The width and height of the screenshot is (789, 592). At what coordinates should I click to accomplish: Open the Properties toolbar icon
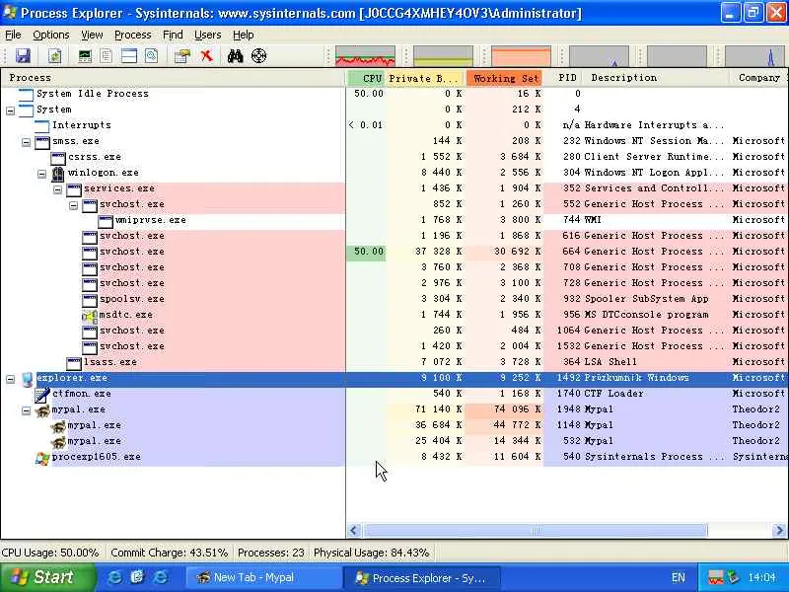182,56
